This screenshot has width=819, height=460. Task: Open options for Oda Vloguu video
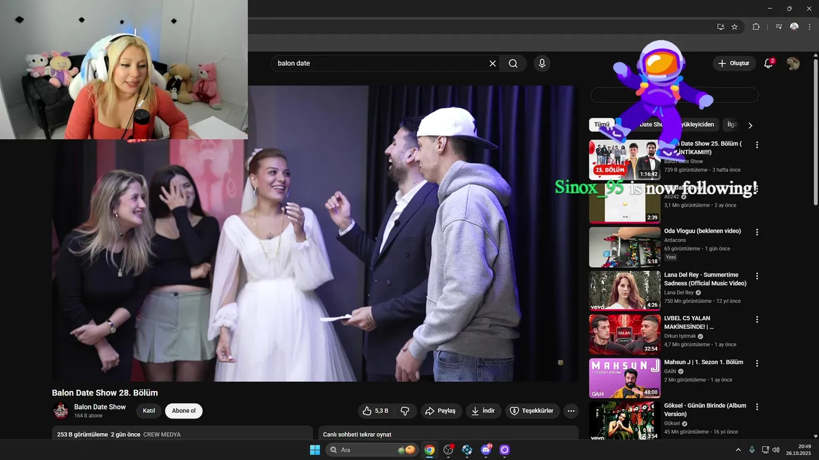757,233
